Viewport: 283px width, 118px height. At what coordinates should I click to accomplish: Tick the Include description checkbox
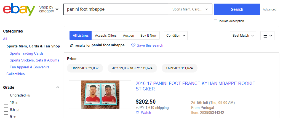215,21
